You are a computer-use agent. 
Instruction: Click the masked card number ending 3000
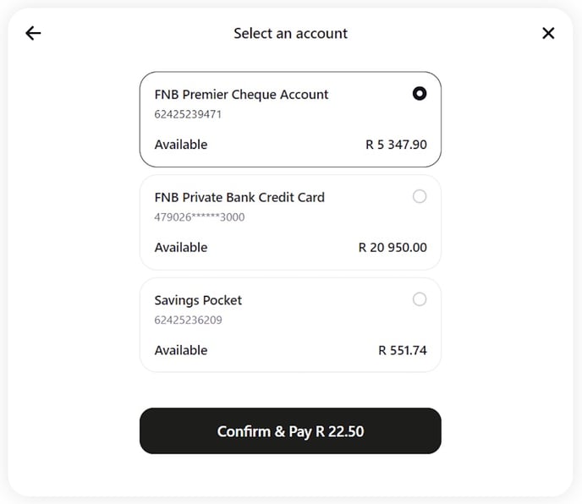200,217
